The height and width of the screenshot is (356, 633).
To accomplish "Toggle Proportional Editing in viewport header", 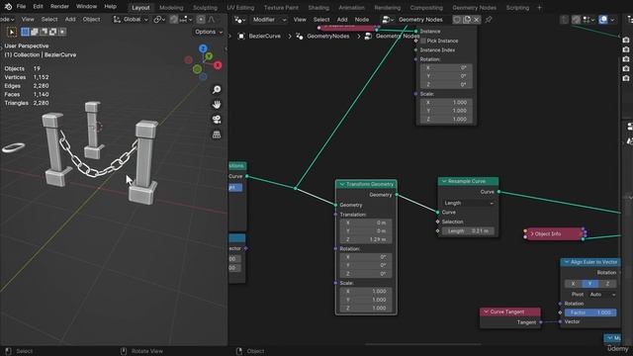I will 201,20.
